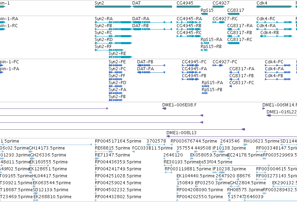Open the CG4945-PB protein label
The image size is (297, 202).
coord(194,76)
